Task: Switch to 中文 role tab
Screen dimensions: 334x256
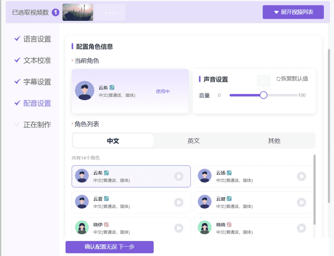Action: (x=113, y=141)
